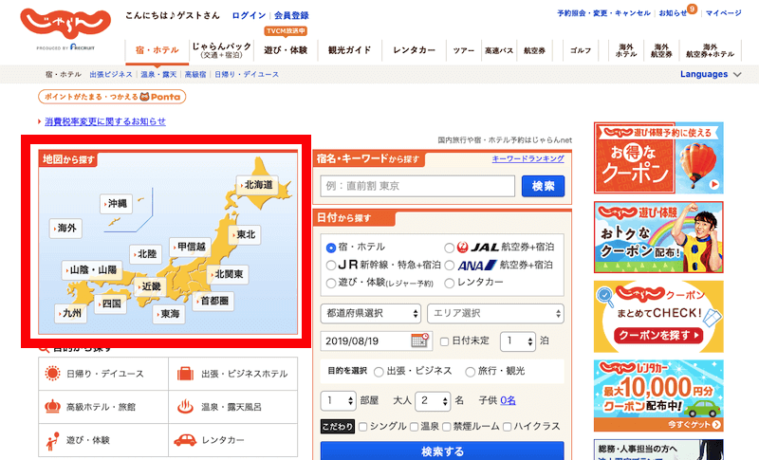
Task: Open the ツアー tab
Action: click(464, 50)
